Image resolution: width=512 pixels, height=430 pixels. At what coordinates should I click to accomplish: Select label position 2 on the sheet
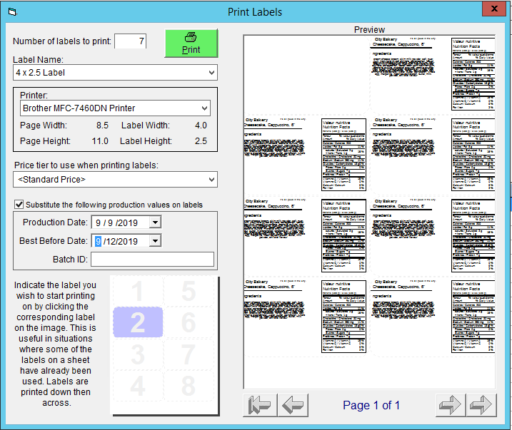(138, 322)
